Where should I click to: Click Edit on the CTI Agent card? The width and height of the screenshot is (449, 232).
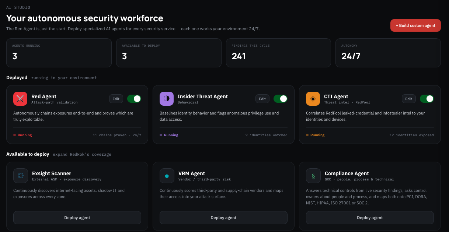pyautogui.click(x=408, y=99)
